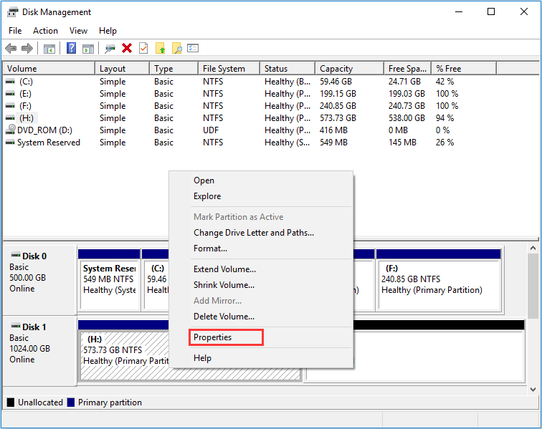Choose Help from the context menu
542x429 pixels.
click(x=261, y=358)
